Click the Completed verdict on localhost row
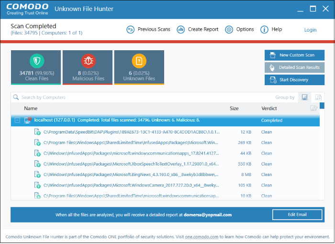The height and width of the screenshot is (244, 335). click(x=271, y=120)
